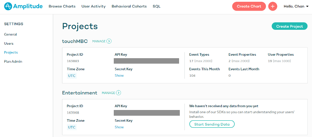Show the Entertainment secret key
The width and height of the screenshot is (312, 137).
pyautogui.click(x=119, y=127)
